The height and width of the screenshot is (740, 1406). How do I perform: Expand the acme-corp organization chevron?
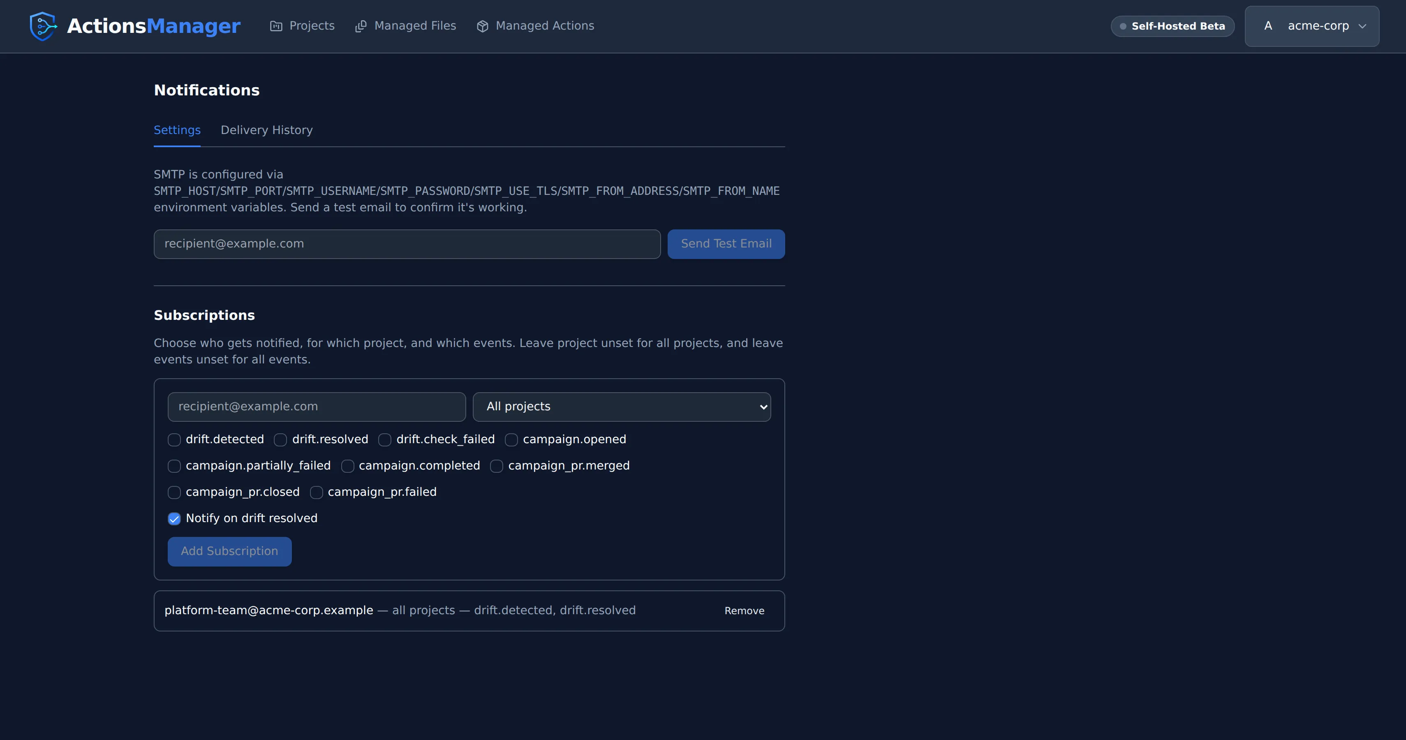tap(1362, 26)
